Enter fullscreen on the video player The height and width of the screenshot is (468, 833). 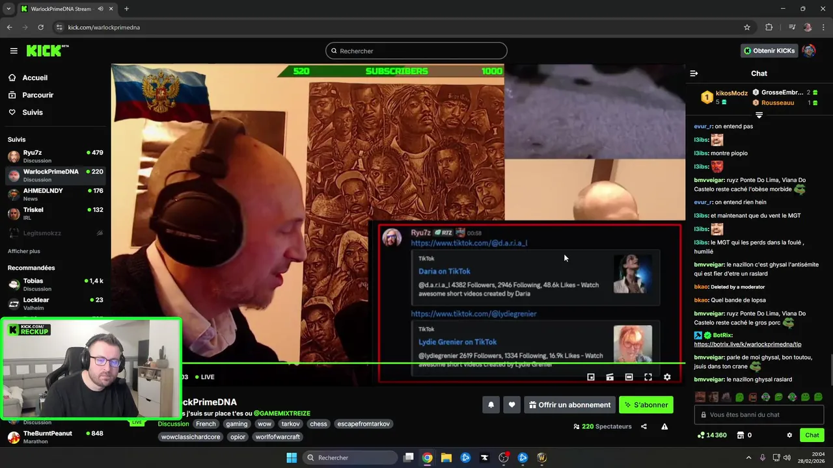tap(648, 377)
